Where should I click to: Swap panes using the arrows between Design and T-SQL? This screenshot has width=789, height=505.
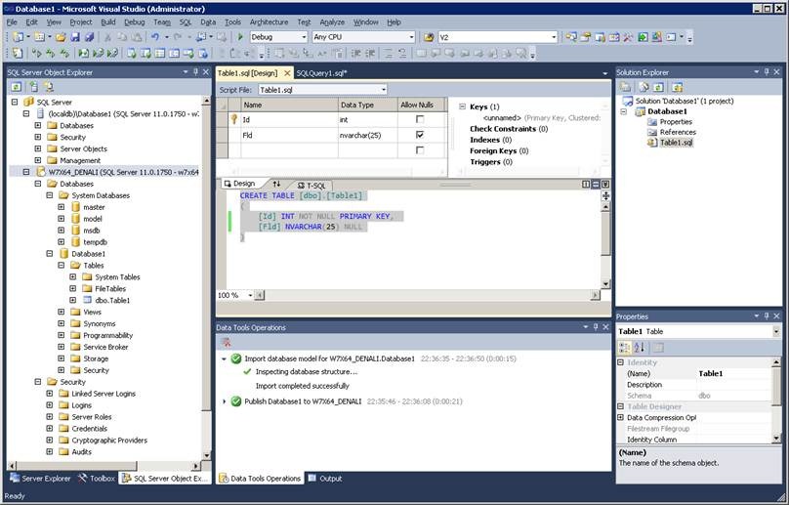tap(275, 184)
